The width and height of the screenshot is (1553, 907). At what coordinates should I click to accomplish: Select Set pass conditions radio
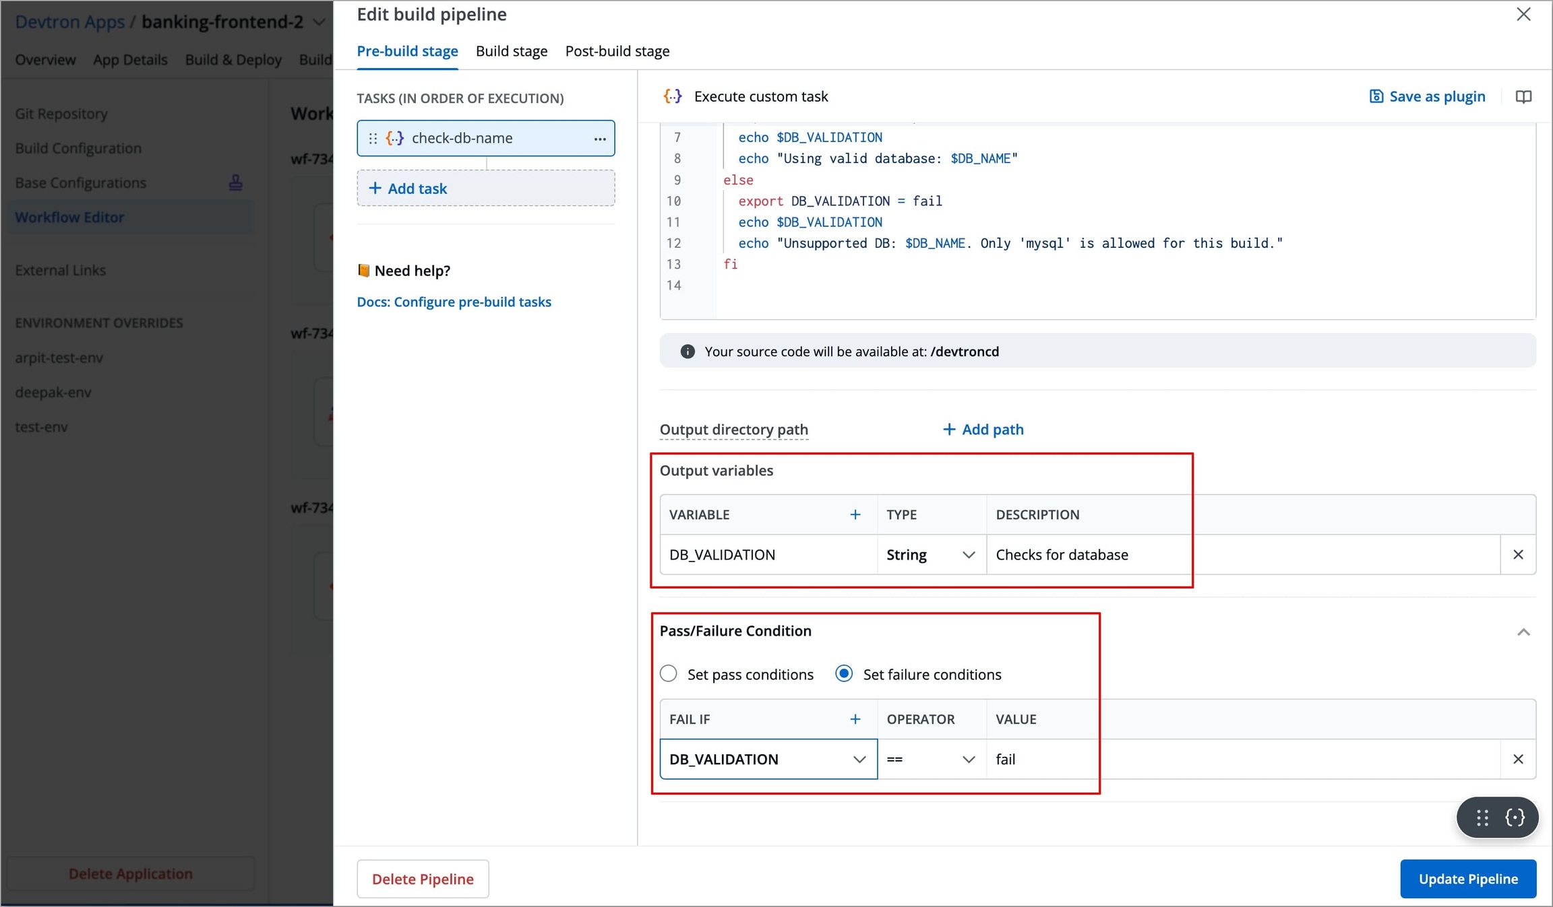pos(669,674)
